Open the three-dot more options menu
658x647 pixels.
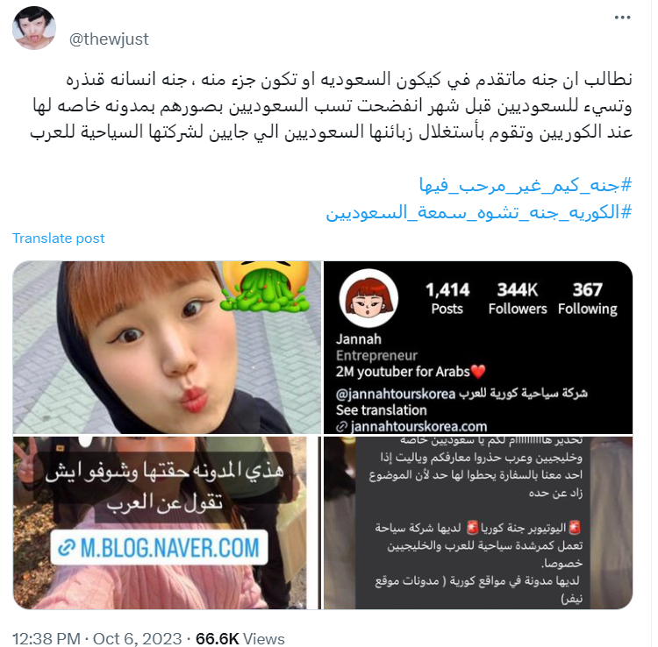click(x=622, y=18)
